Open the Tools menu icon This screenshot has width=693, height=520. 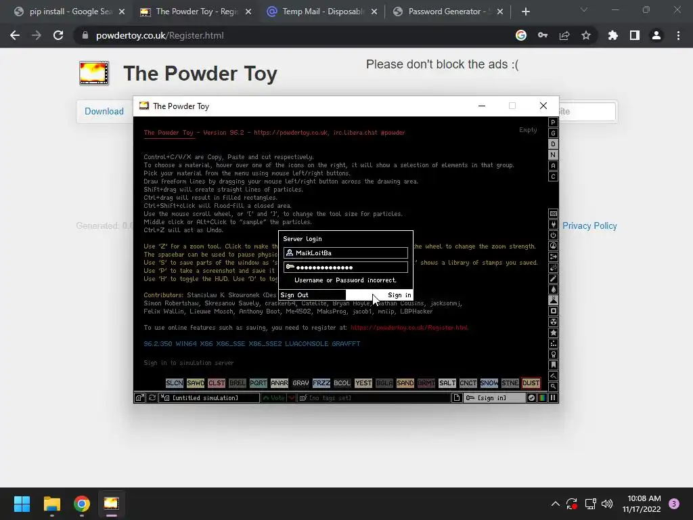[x=553, y=354]
